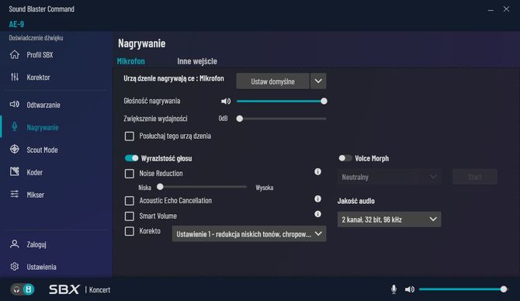Click the gear icon beside Ustawienia
Screen dimensions: 520x301
[x=15, y=267]
